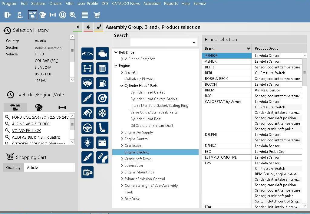Expand the Crankcase node

[122, 146]
